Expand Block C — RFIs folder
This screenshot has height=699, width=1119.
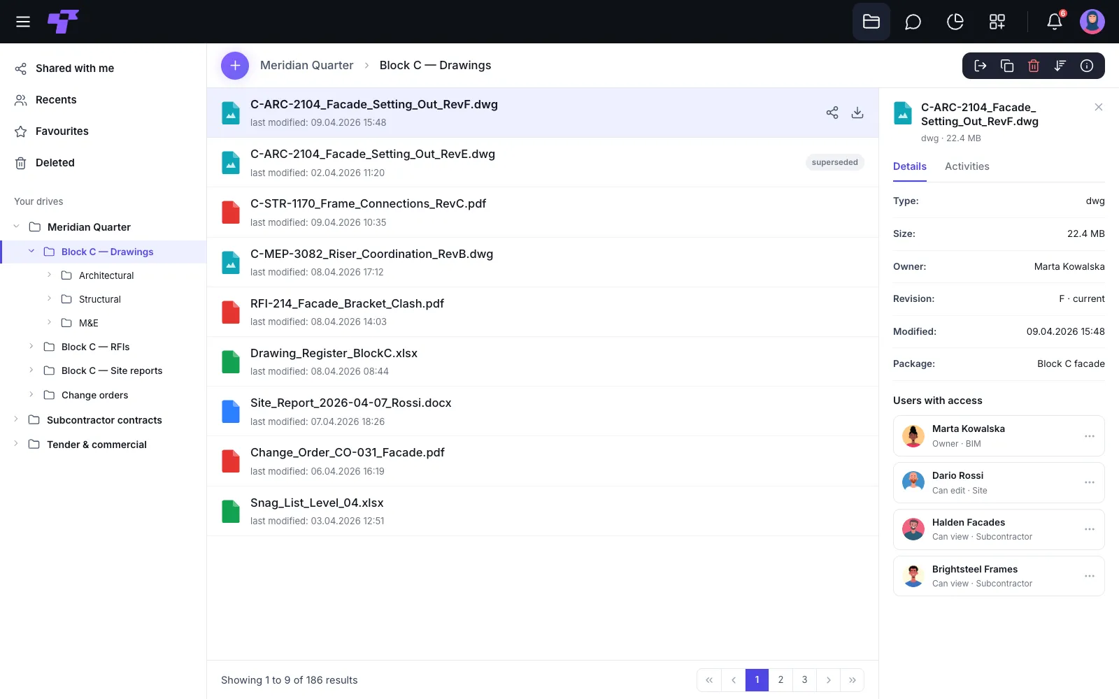pos(31,346)
